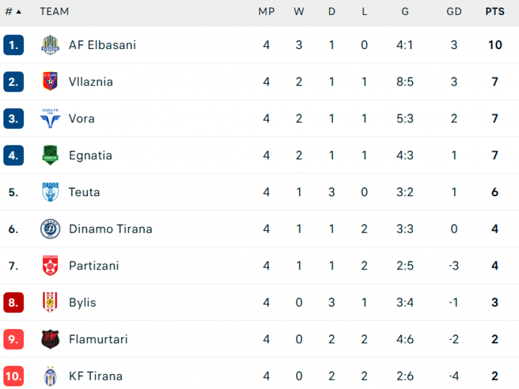Sort table by rank number column

13,12
